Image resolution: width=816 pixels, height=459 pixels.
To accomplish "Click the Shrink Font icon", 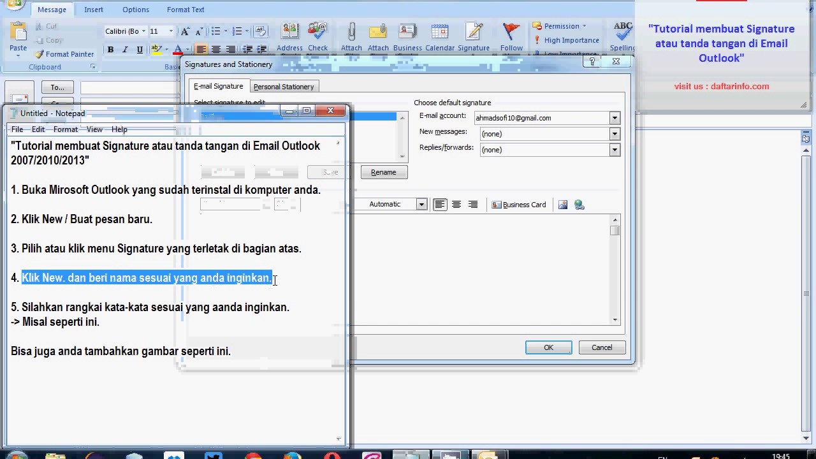I will tap(199, 31).
